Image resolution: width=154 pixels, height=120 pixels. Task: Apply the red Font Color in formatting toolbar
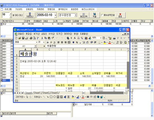109,42
